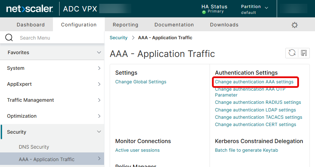Screen dimensions: 315x167
Task: View Active user sessions
Action: pyautogui.click(x=137, y=150)
